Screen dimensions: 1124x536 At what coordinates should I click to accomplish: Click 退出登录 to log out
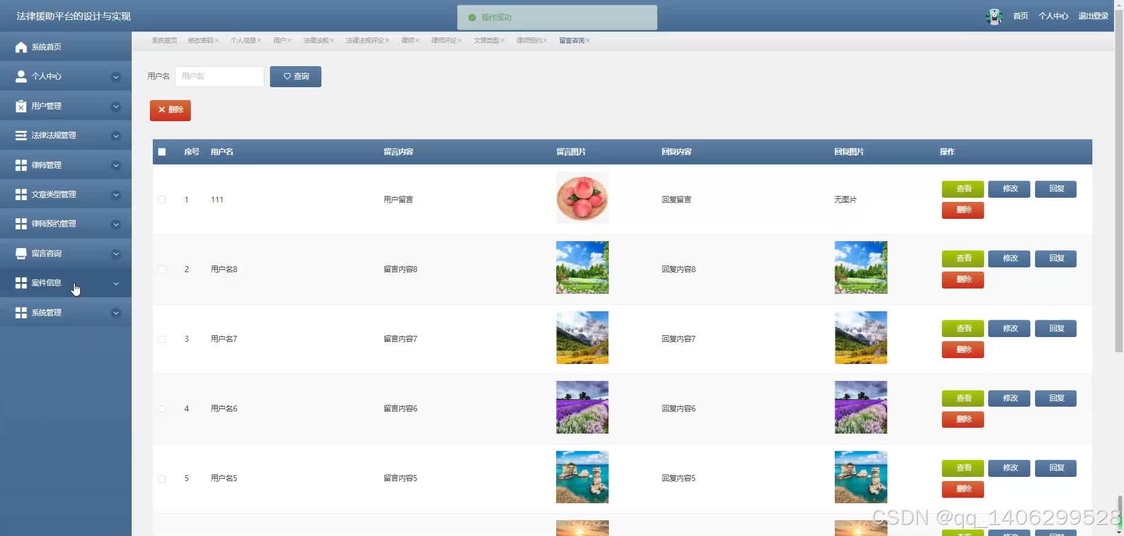1093,16
